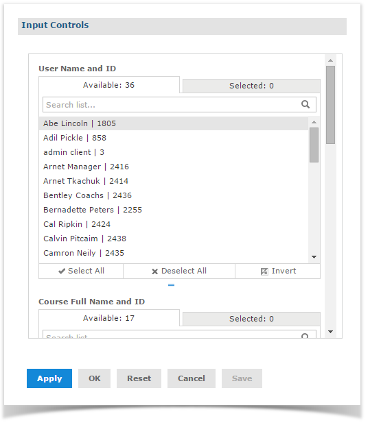Click the search magnifier icon in user list
The image size is (370, 425).
(305, 104)
